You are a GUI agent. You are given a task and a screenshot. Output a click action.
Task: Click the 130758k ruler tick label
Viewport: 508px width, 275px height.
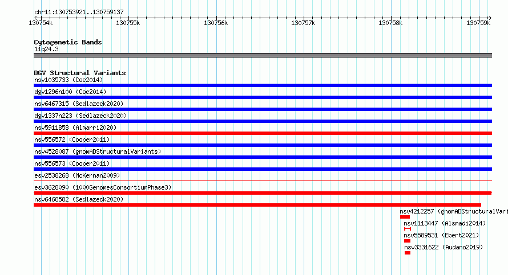pyautogui.click(x=391, y=23)
